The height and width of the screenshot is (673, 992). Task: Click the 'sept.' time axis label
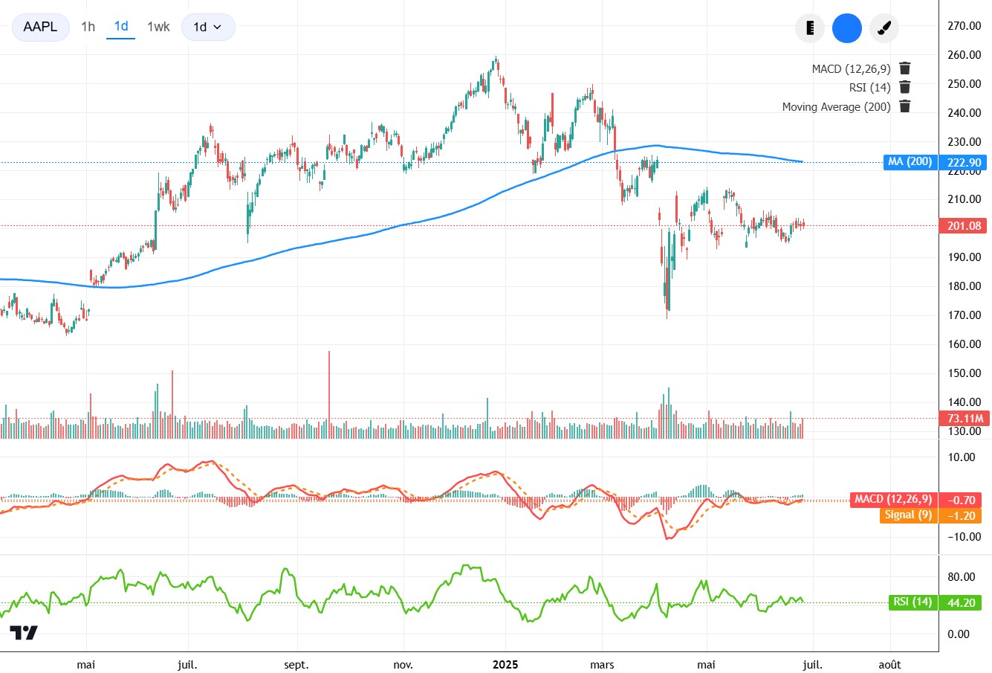tap(296, 664)
